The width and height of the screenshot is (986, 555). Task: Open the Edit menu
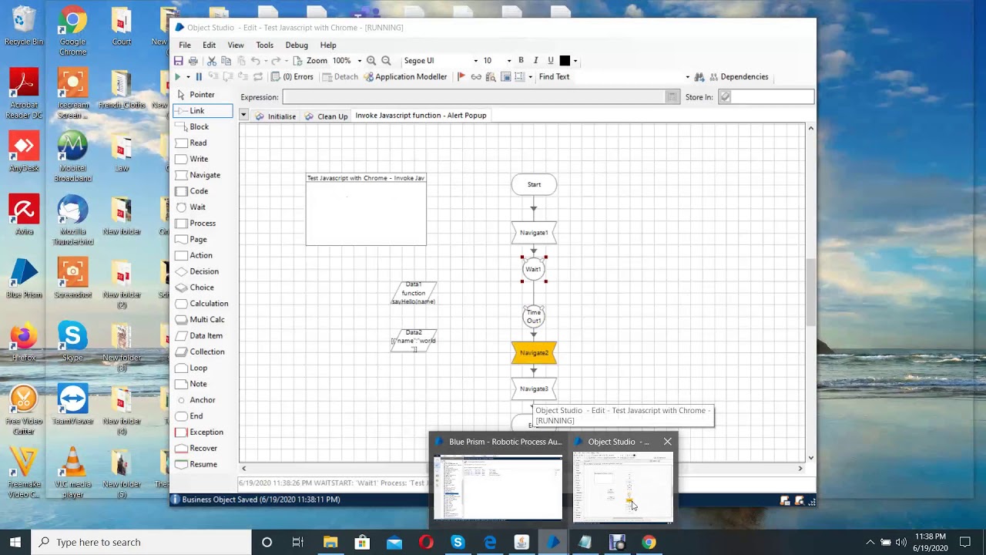[x=209, y=45]
